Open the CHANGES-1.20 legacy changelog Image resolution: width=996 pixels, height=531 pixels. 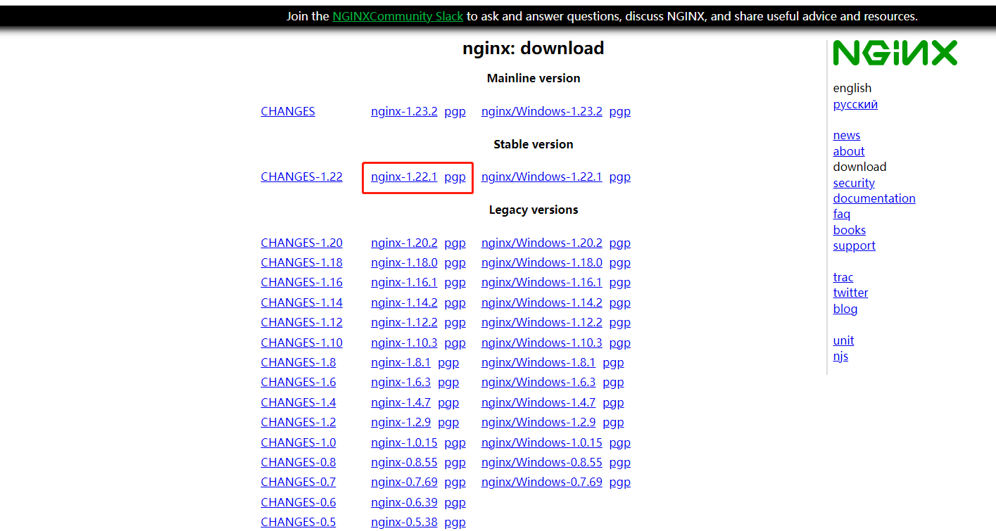pyautogui.click(x=301, y=242)
